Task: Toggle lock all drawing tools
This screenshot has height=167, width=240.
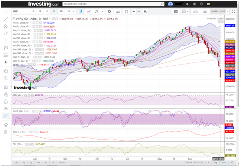Action: coord(6,101)
